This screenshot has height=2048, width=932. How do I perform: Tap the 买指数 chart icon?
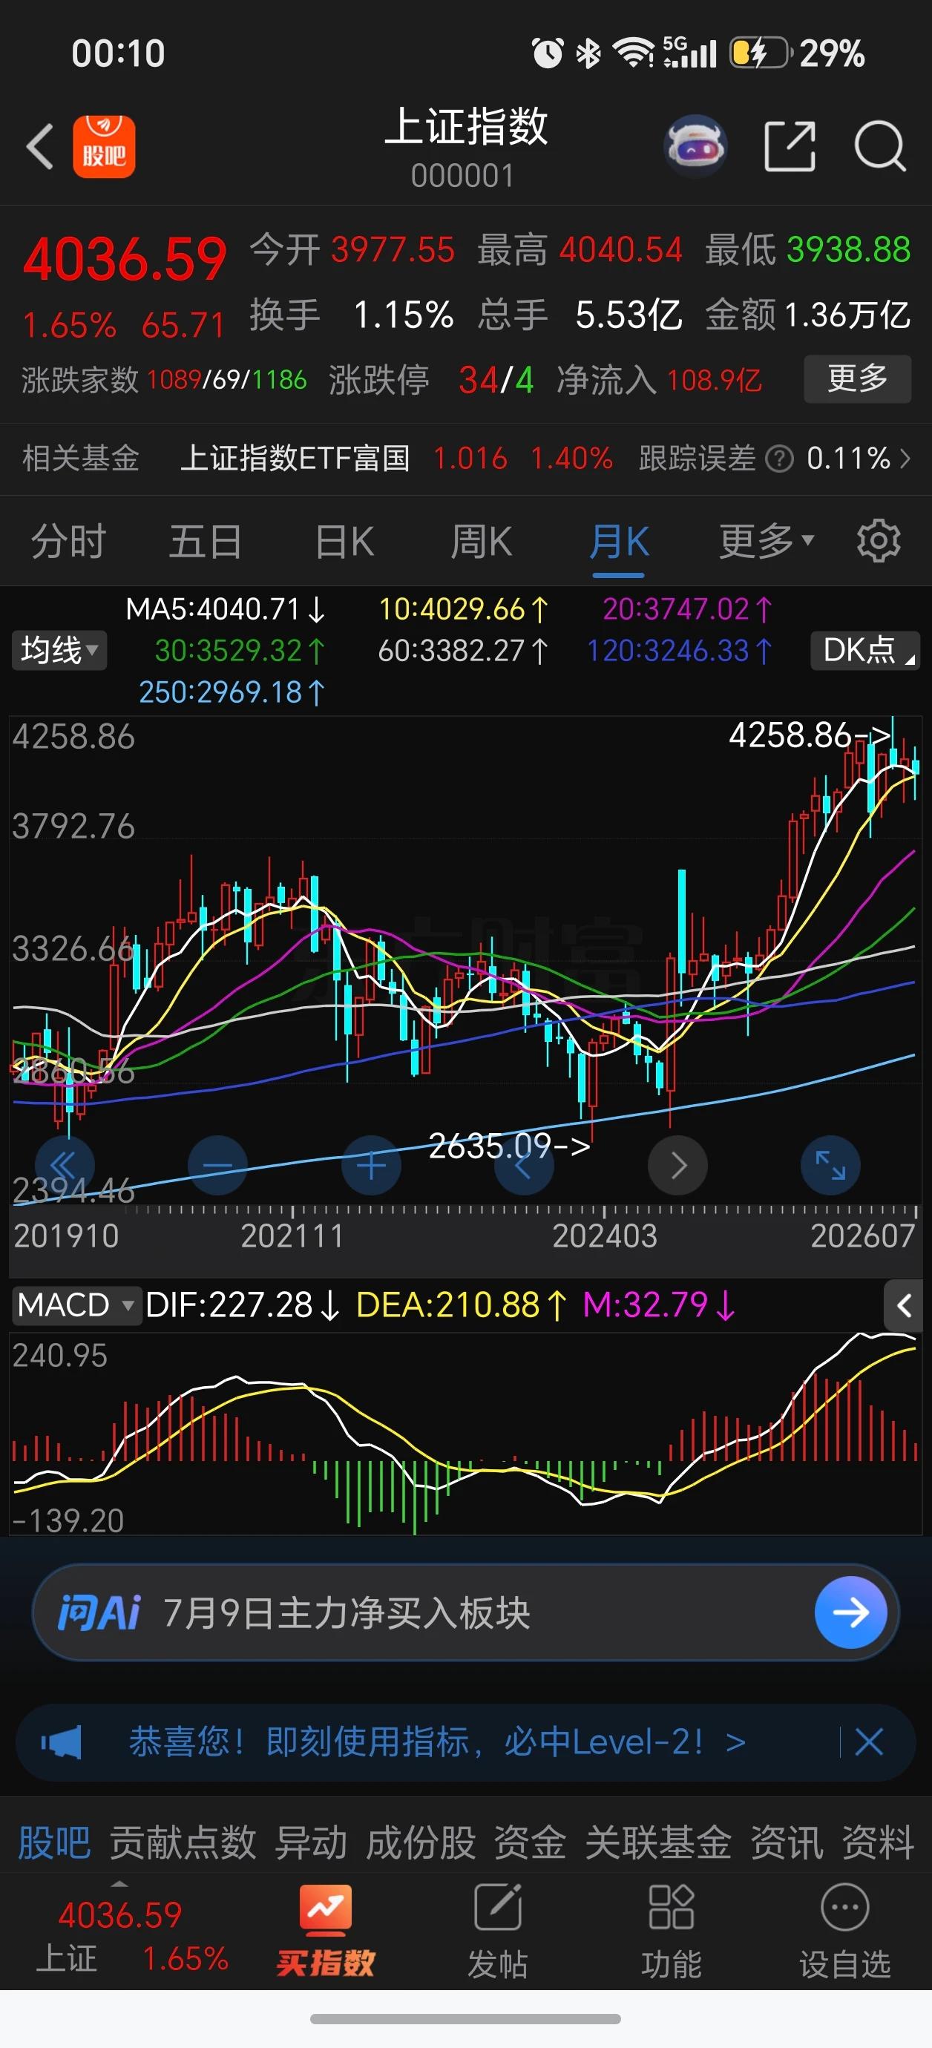[x=325, y=1911]
